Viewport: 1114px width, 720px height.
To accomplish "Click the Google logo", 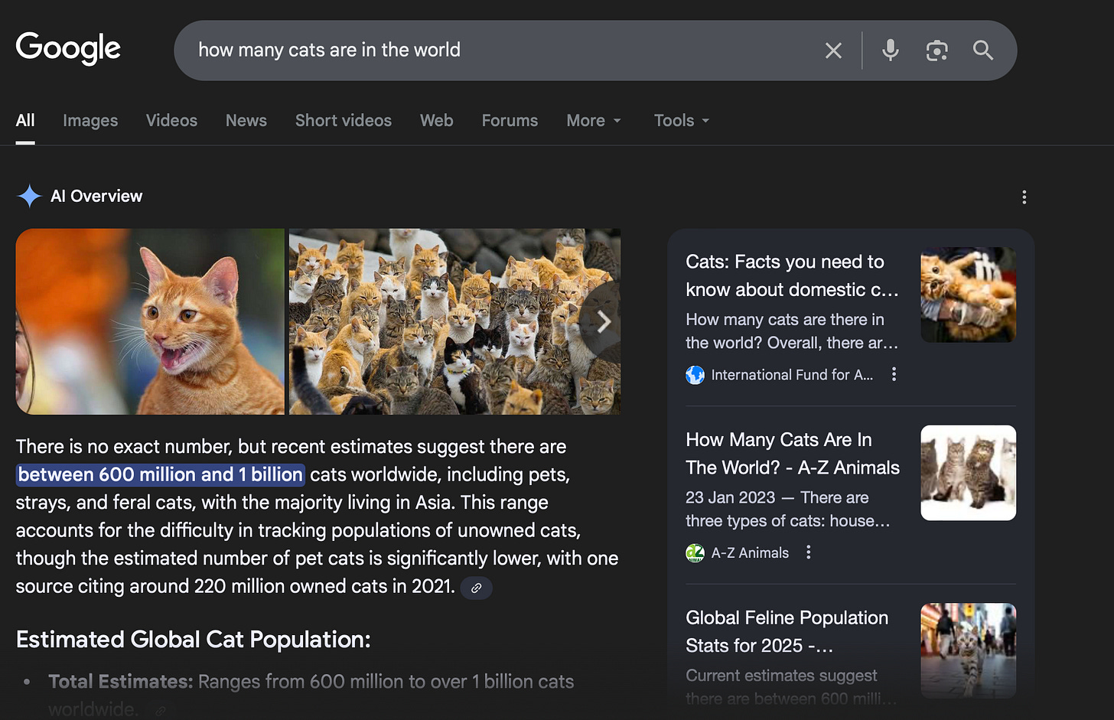I will pyautogui.click(x=68, y=48).
